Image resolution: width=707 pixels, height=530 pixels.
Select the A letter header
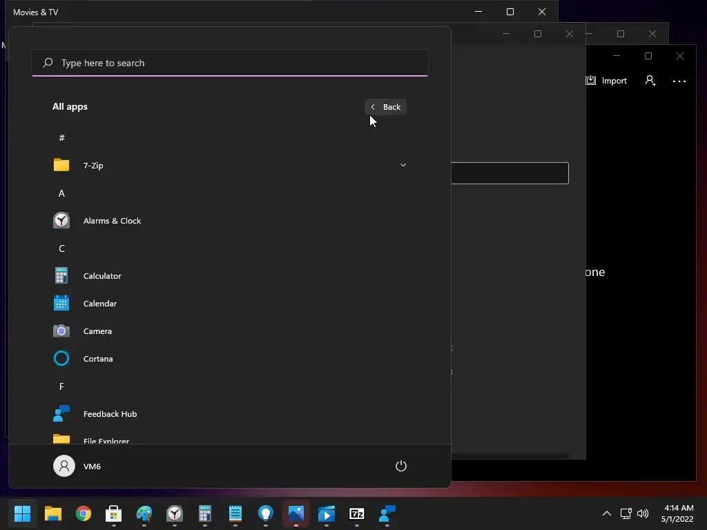tap(61, 193)
